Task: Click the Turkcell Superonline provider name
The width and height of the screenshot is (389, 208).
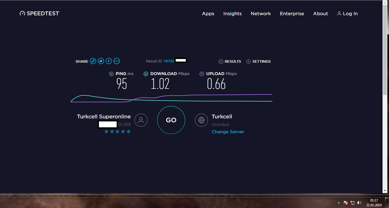Action: point(104,116)
